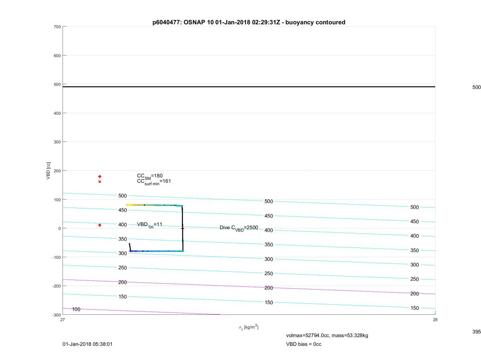The width and height of the screenshot is (481, 354).
Task: Click the "100" contour label on the purple line
Action: click(76, 309)
